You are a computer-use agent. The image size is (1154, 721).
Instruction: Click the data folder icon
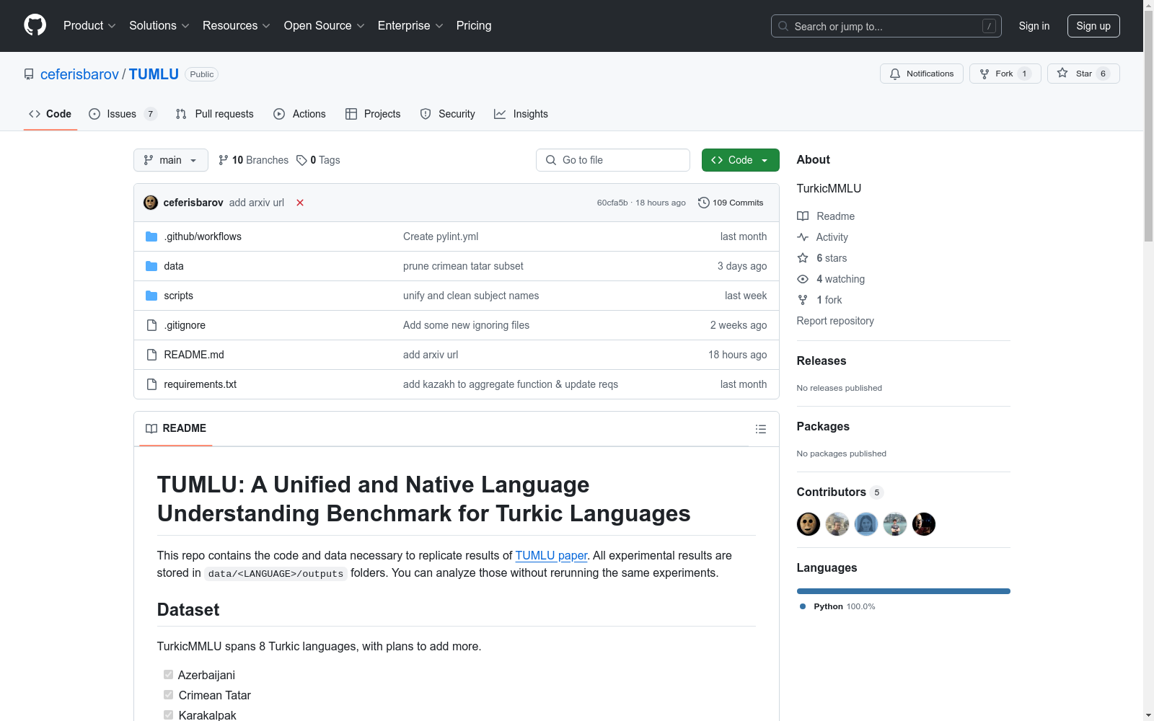click(x=151, y=266)
